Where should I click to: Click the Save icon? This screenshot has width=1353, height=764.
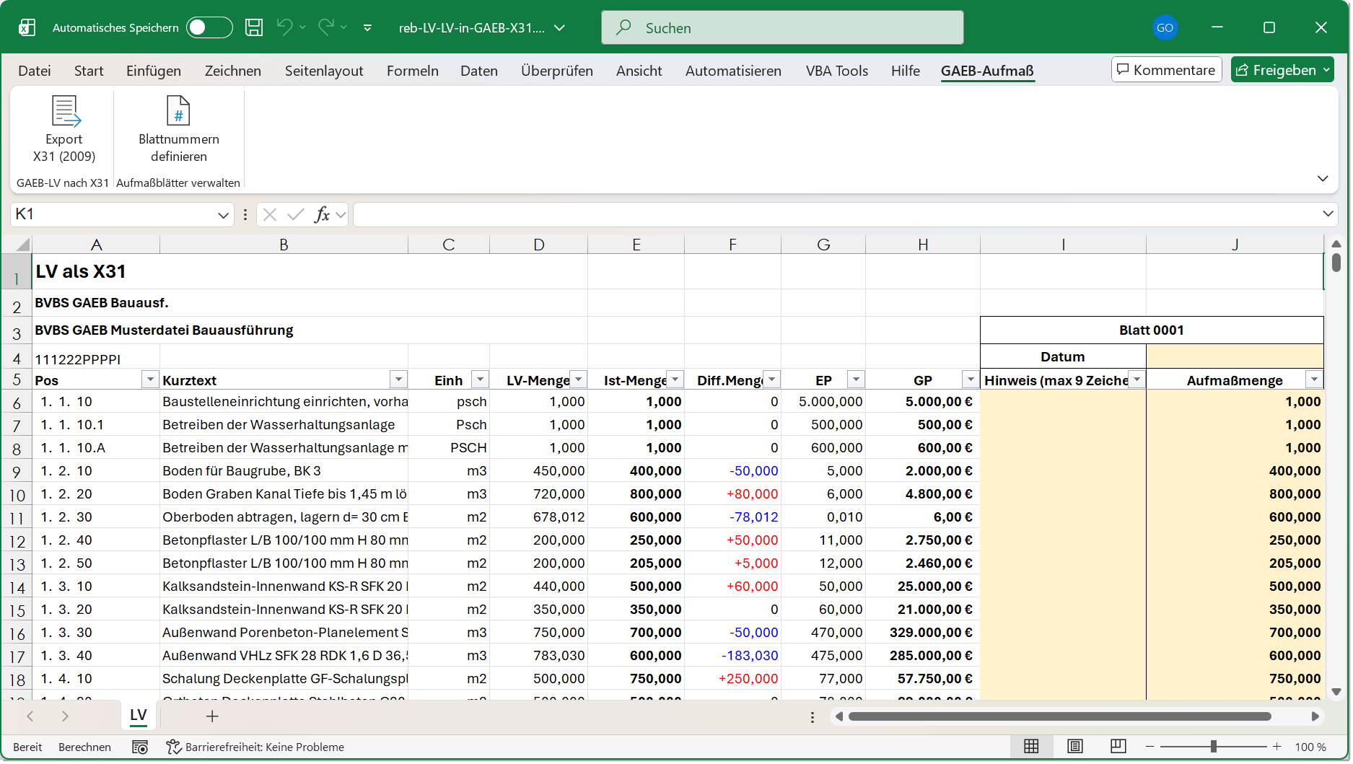coord(254,27)
